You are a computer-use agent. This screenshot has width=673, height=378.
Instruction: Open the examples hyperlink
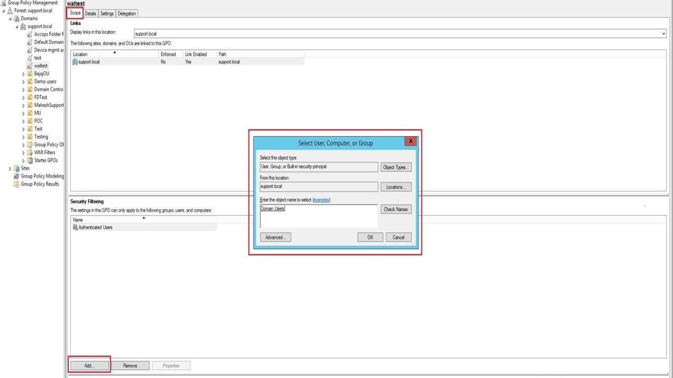321,200
